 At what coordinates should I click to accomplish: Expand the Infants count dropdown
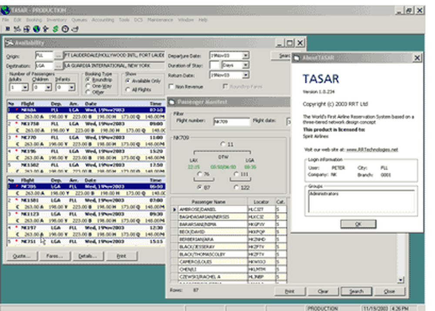(x=72, y=87)
